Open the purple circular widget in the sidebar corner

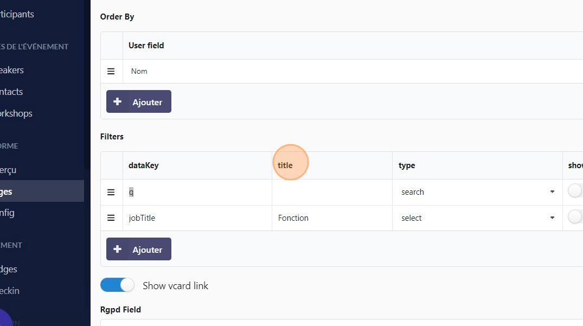tap(4, 320)
